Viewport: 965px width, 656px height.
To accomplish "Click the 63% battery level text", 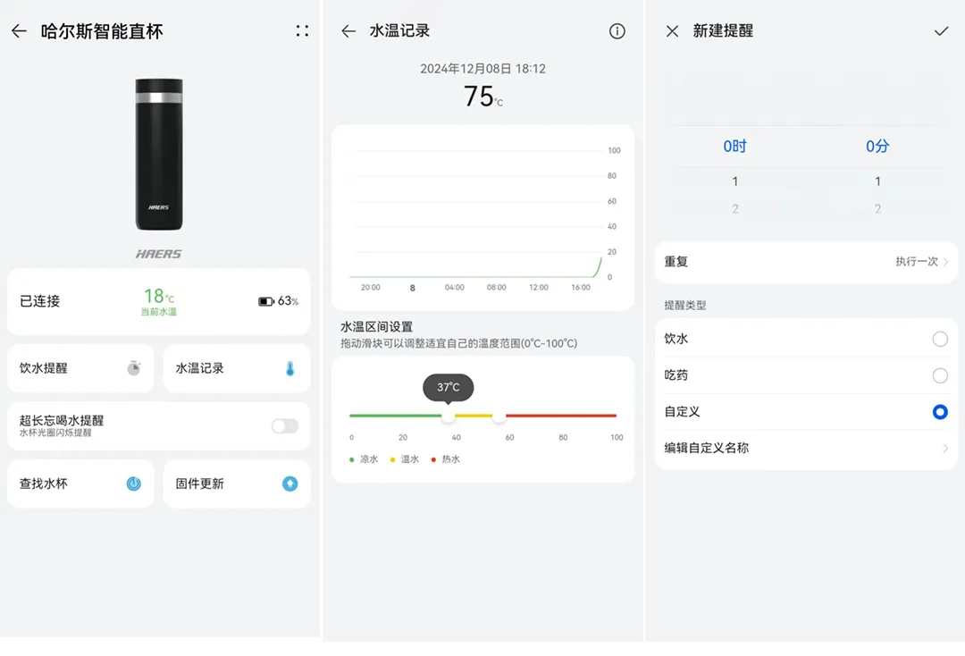I will tap(288, 301).
